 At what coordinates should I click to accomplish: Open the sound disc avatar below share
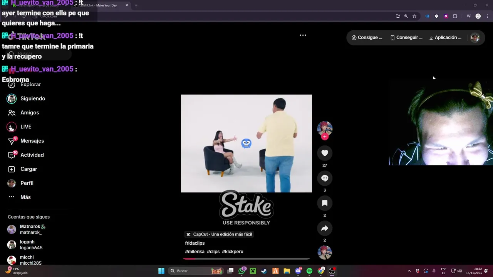pyautogui.click(x=325, y=253)
